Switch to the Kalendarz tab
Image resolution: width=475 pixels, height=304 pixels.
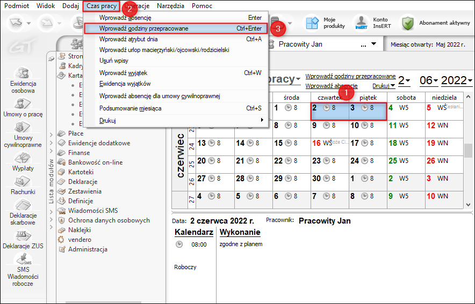(x=194, y=232)
